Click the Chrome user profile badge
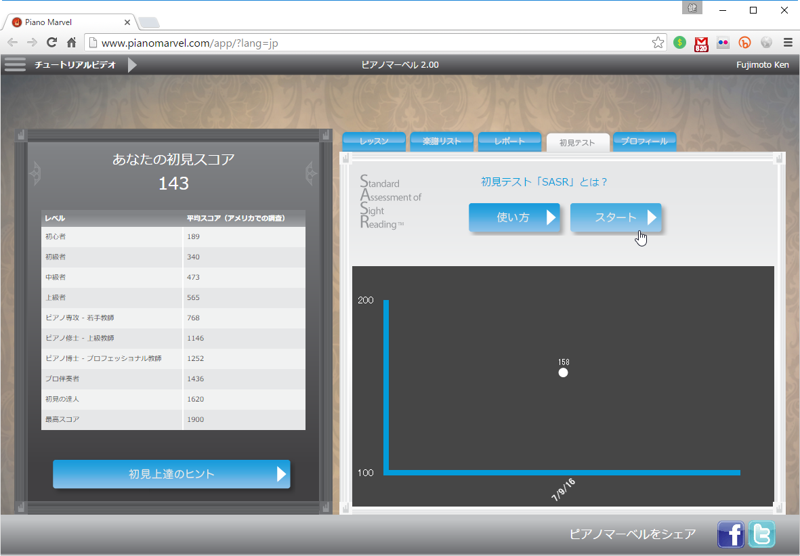 pos(692,7)
